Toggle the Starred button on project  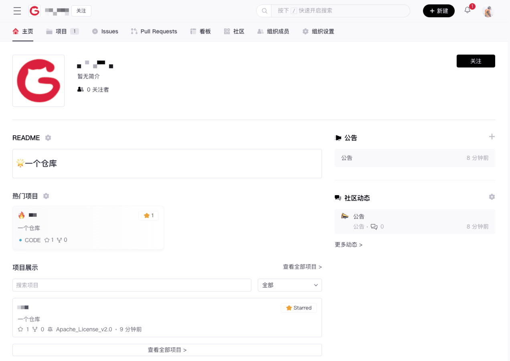click(x=299, y=308)
